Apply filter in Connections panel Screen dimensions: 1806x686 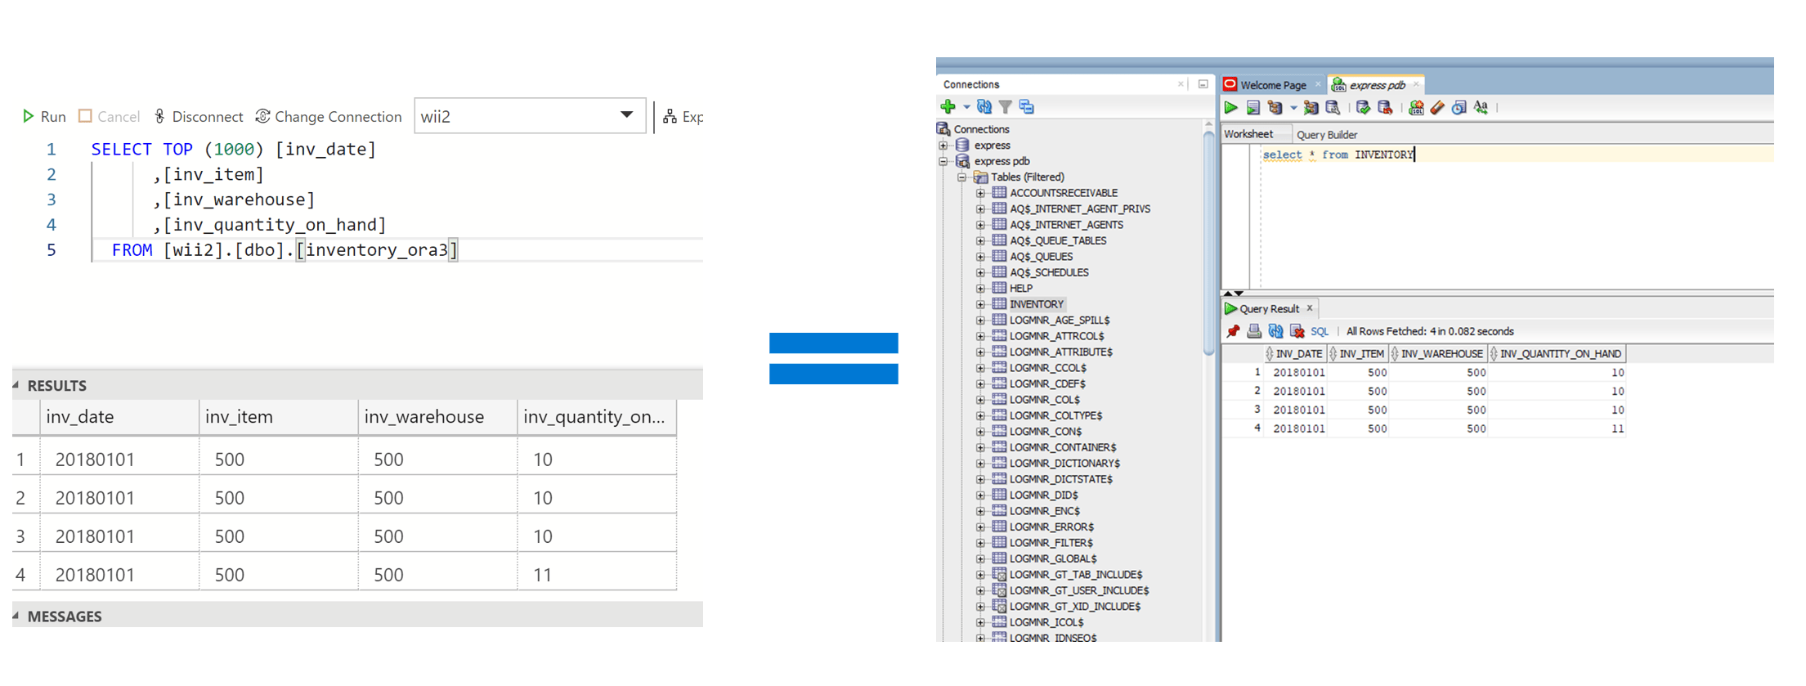point(1006,107)
